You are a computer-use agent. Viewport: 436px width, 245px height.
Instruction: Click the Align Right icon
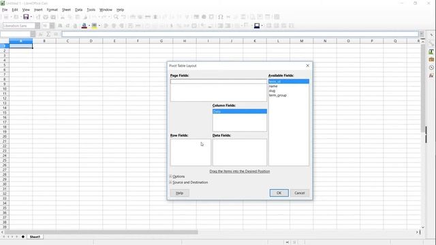click(x=121, y=26)
